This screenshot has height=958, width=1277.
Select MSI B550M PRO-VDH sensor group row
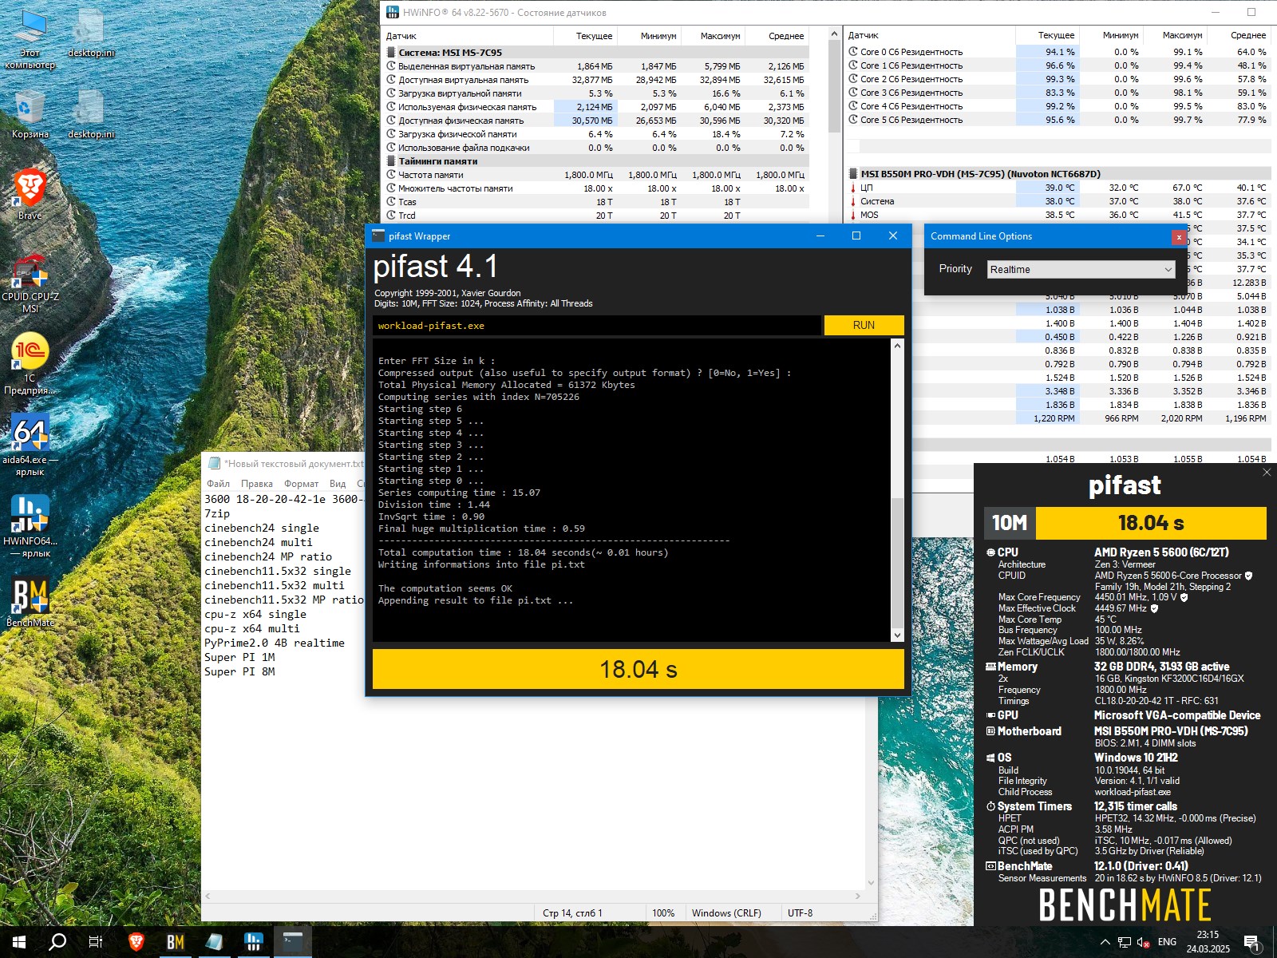point(1058,174)
